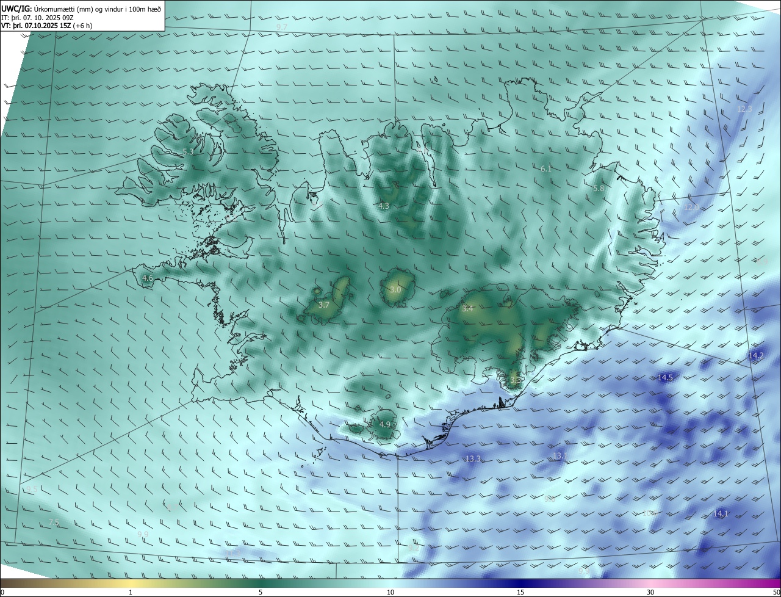
Task: Click the 14.5 value southeast of Iceland
Action: click(665, 378)
